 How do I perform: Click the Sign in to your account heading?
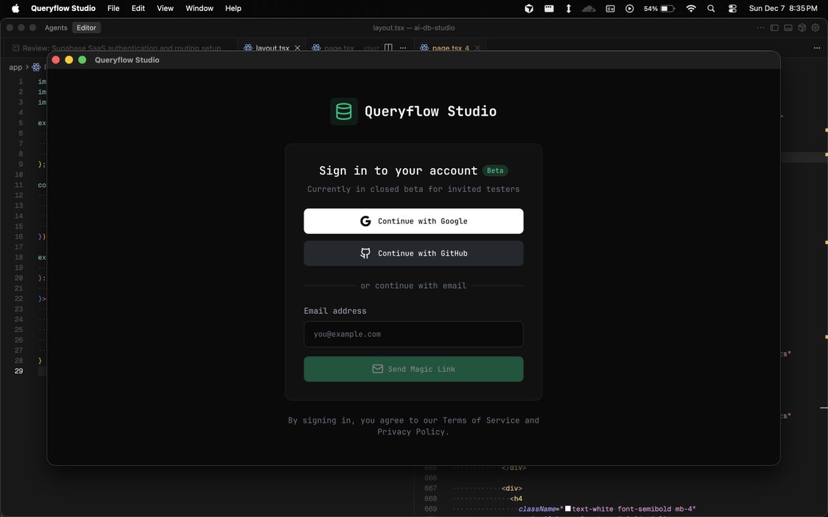[398, 170]
